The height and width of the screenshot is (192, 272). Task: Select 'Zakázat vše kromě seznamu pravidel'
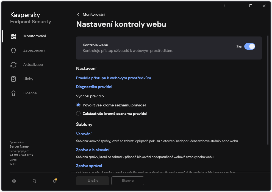pyautogui.click(x=78, y=113)
